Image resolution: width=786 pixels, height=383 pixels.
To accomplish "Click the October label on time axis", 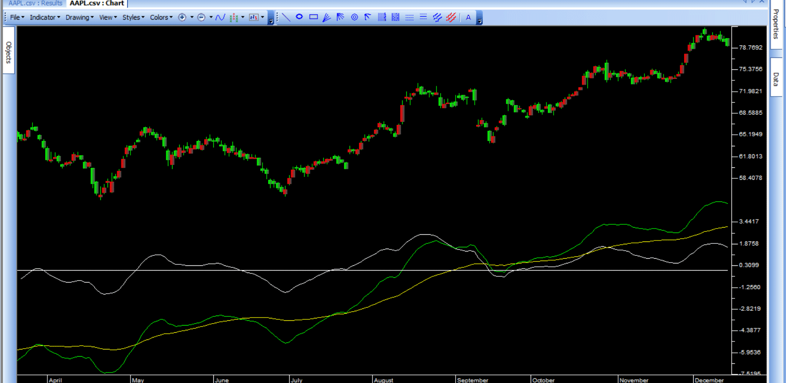I will click(544, 380).
